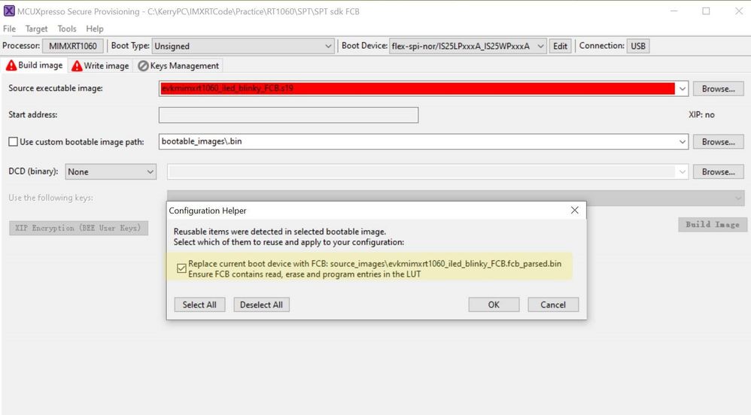The height and width of the screenshot is (415, 751).
Task: Maximize the MCUXpresso window
Action: (706, 11)
